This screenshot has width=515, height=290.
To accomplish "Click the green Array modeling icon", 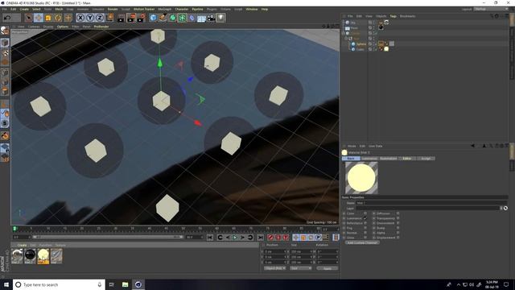I will (x=182, y=18).
